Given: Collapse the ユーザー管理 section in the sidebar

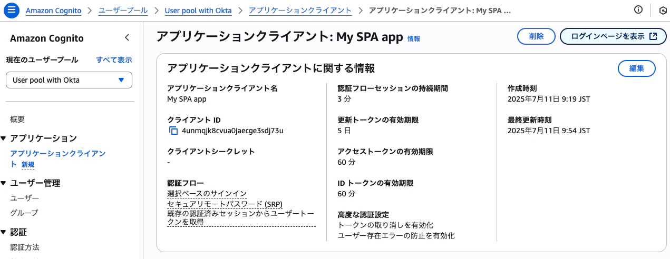Looking at the screenshot, I should 4,183.
